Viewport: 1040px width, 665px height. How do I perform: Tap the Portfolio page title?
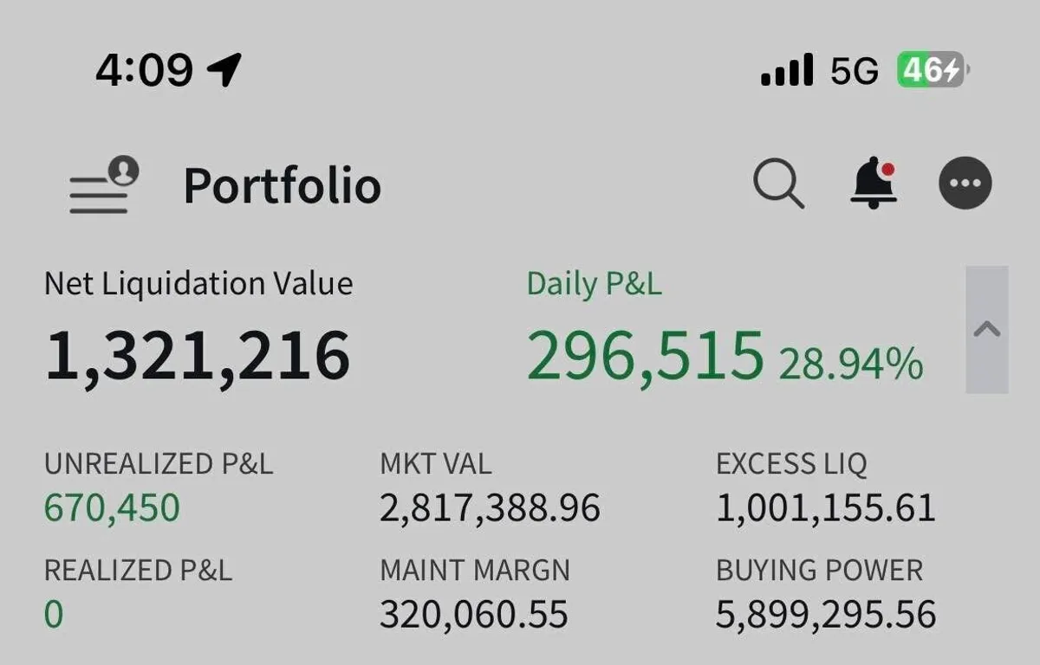click(283, 186)
